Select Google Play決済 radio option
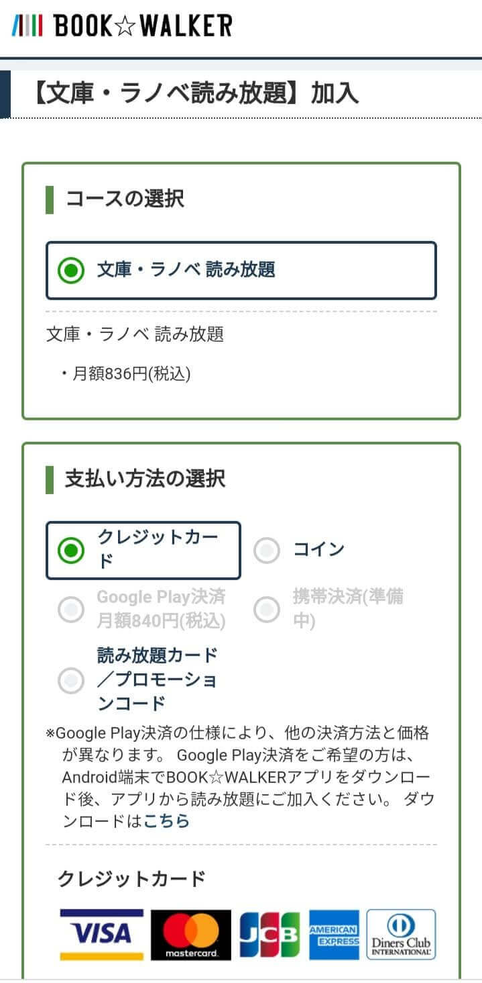This screenshot has width=482, height=983. pos(71,609)
